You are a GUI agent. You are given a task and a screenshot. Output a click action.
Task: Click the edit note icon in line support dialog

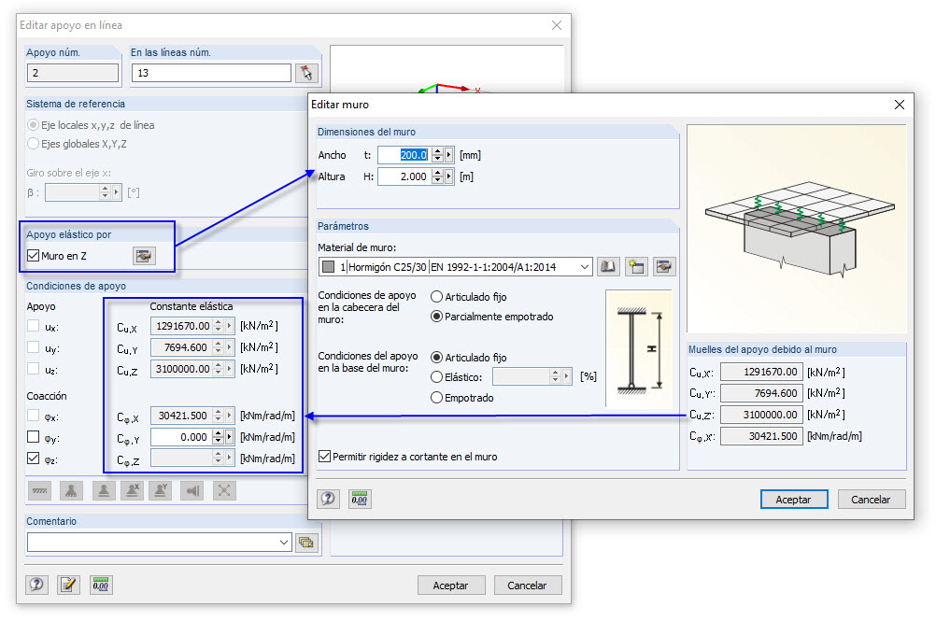[x=68, y=585]
